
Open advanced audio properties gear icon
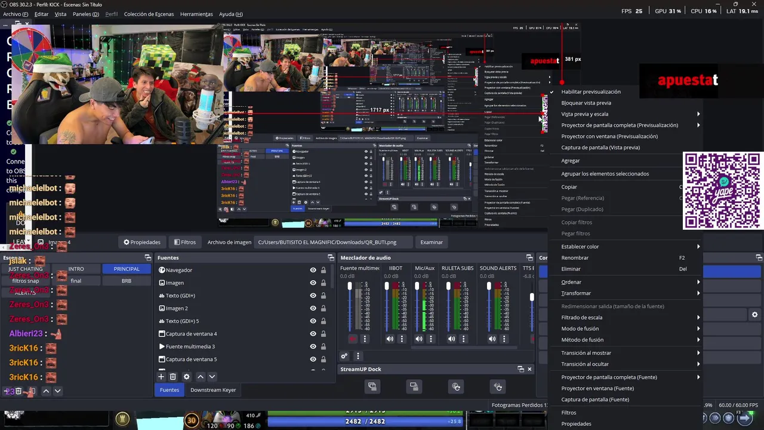(x=344, y=356)
